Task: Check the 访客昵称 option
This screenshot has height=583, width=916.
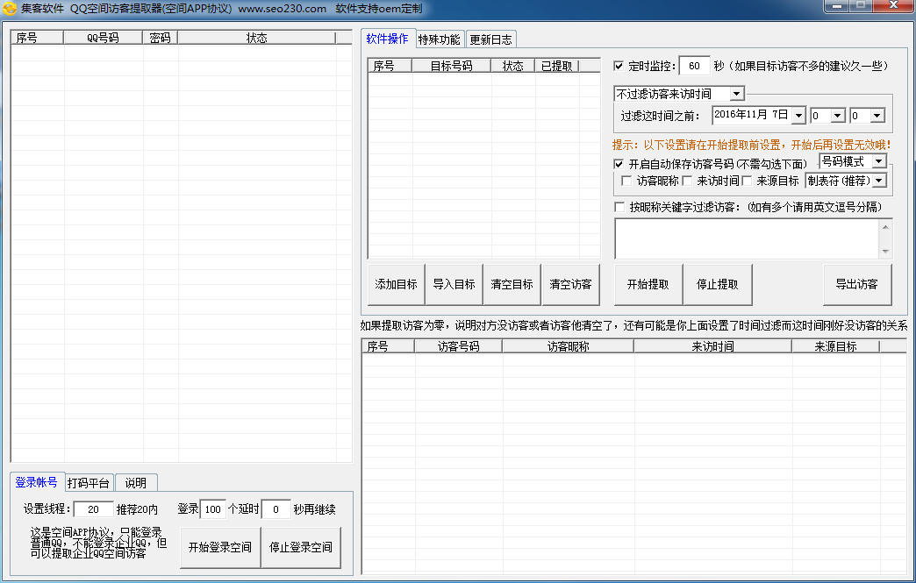Action: 626,181
